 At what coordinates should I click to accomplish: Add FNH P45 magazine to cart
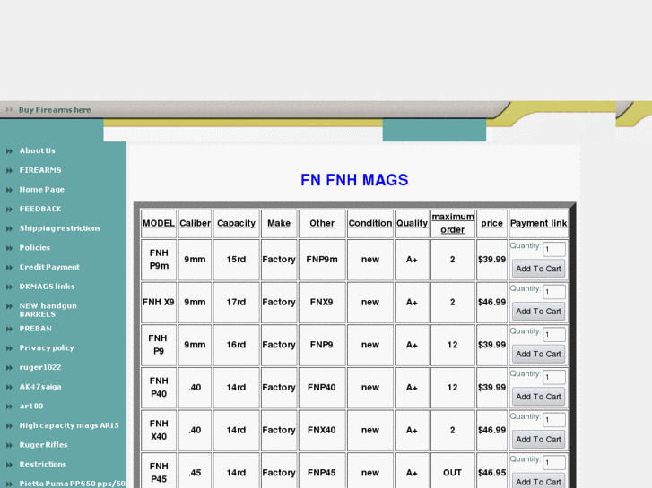coord(538,482)
